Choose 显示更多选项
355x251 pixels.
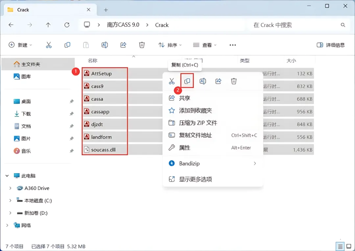(x=213, y=179)
